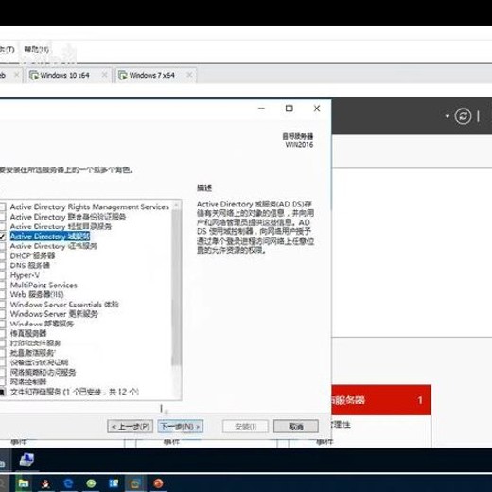Click the scroll-up arrow of the roles list

pyautogui.click(x=176, y=205)
